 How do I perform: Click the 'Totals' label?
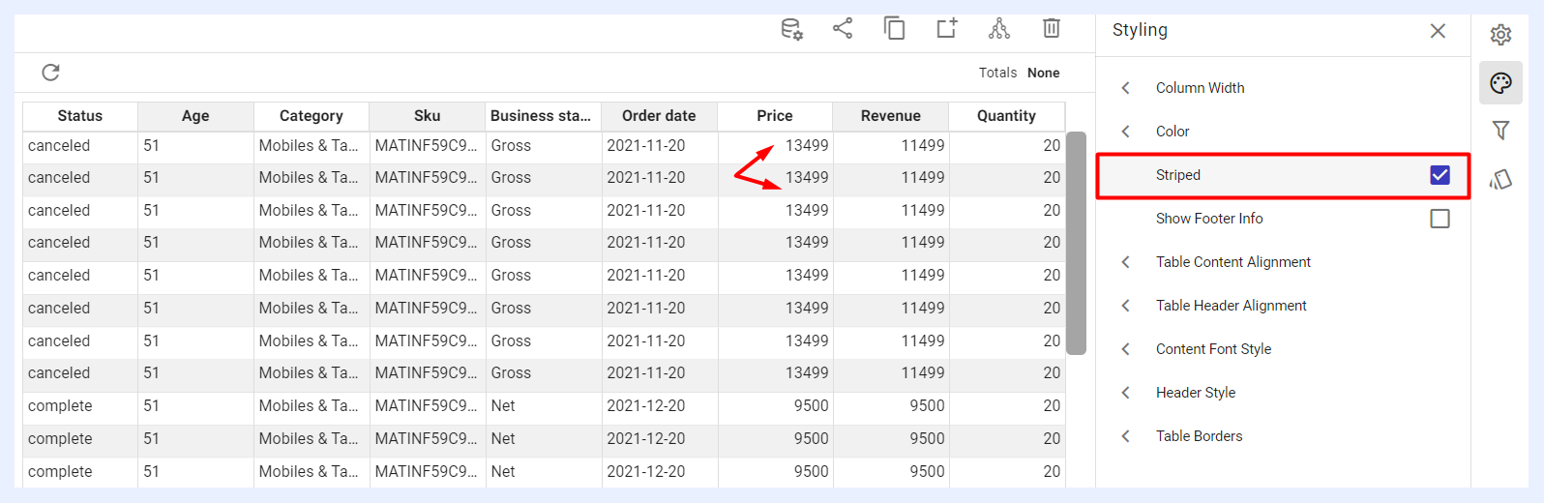997,73
